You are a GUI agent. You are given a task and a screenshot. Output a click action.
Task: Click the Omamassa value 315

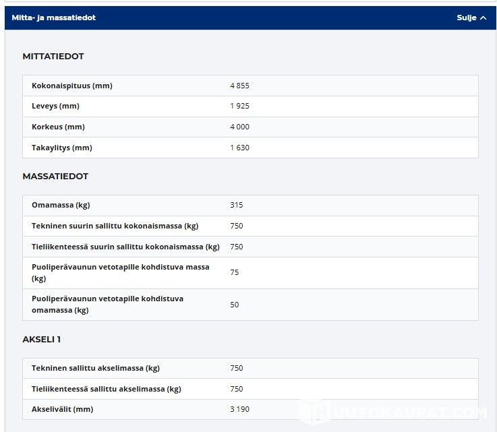point(236,206)
